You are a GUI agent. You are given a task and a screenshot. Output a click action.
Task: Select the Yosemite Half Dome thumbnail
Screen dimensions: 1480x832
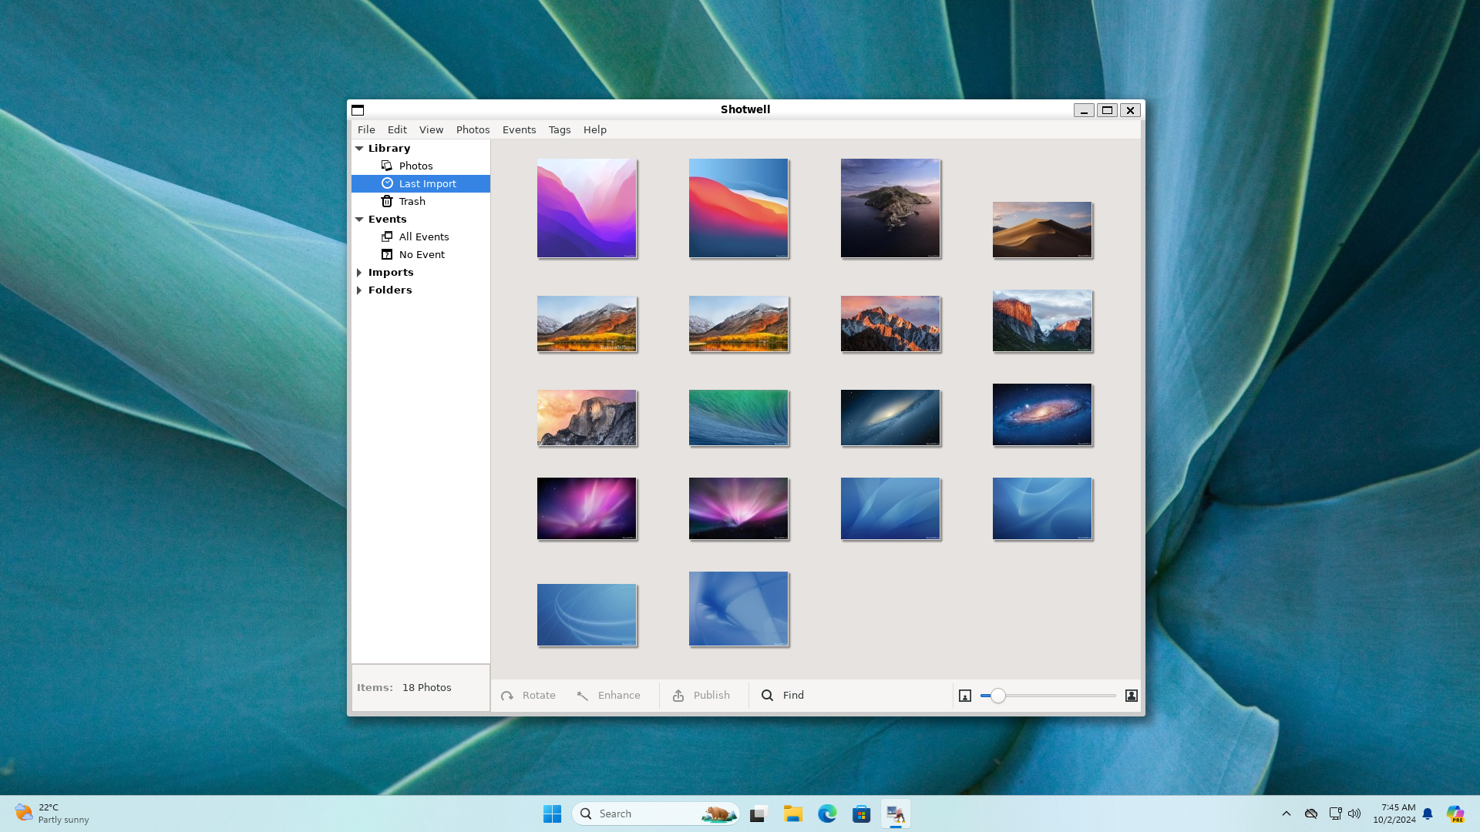click(587, 418)
